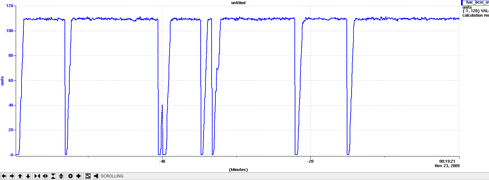The image size is (489, 180).
Task: Toggle the curve display wave icon
Action: (x=88, y=176)
